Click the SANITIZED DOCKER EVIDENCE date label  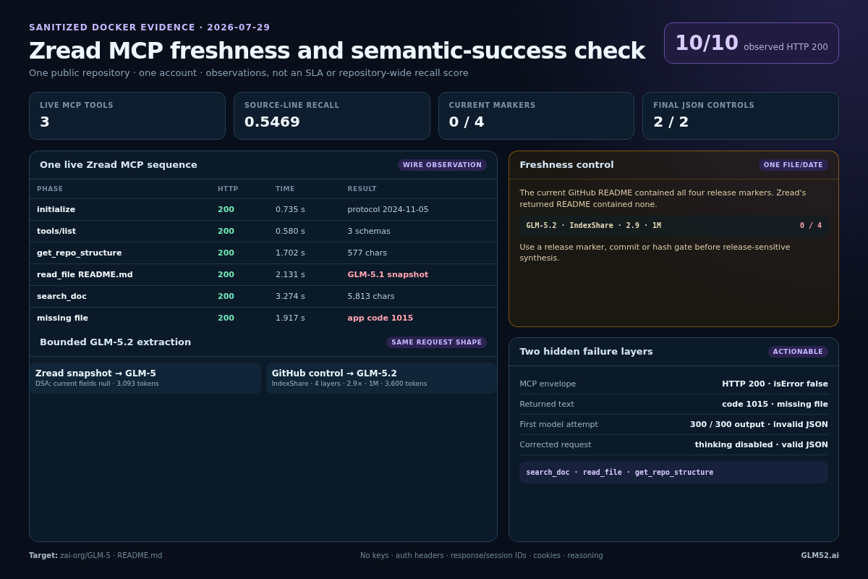[150, 28]
